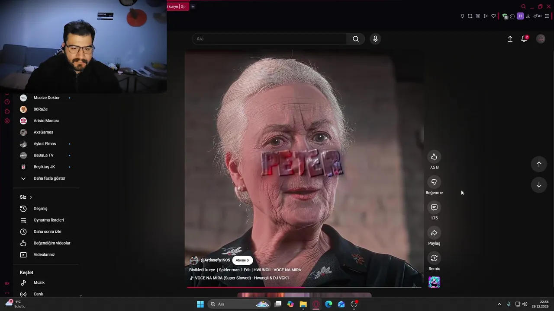Remix this Short
Image resolution: width=554 pixels, height=311 pixels.
pos(434,258)
